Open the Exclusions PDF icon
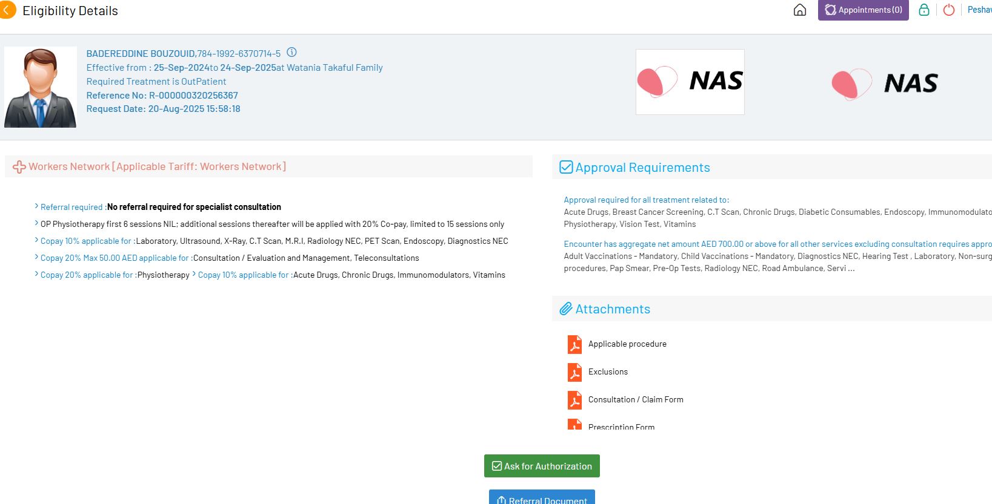The width and height of the screenshot is (992, 504). [574, 372]
